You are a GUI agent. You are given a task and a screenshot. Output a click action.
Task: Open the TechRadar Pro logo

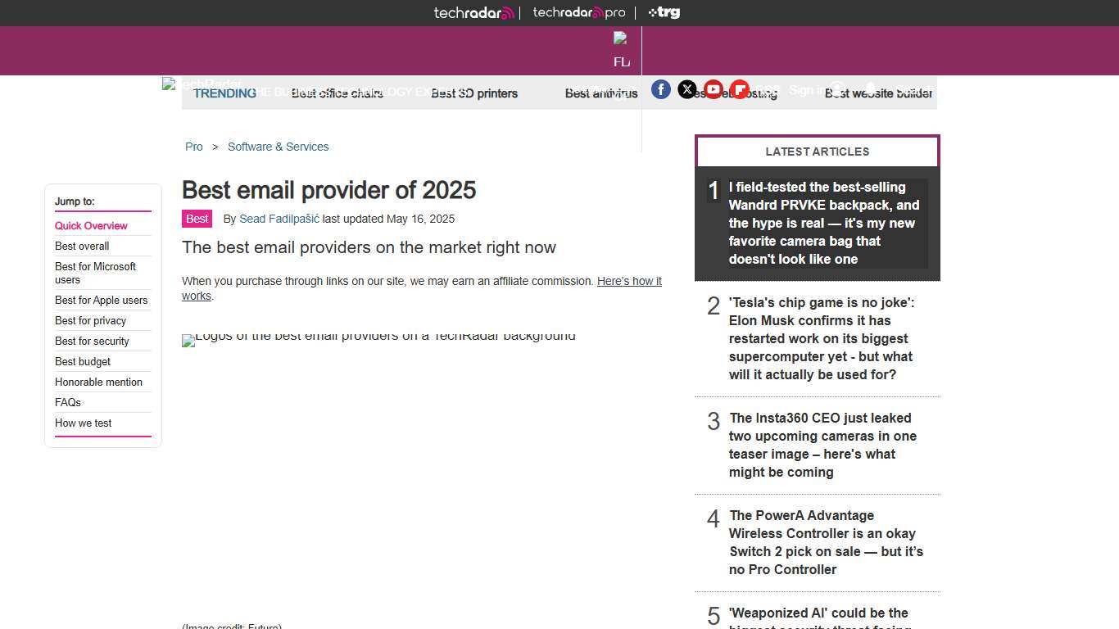click(579, 12)
